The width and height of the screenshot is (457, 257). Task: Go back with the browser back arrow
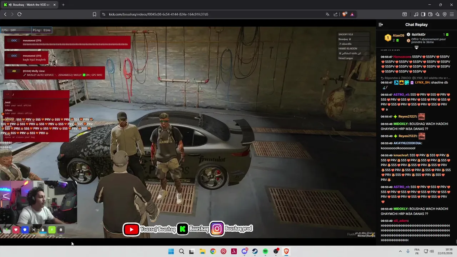(5, 14)
